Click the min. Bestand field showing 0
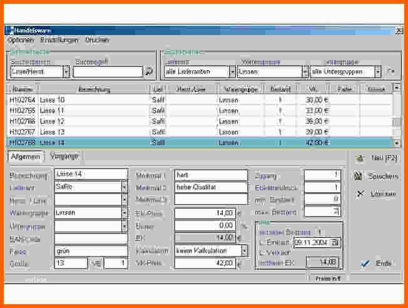This screenshot has height=308, width=408. tap(322, 199)
